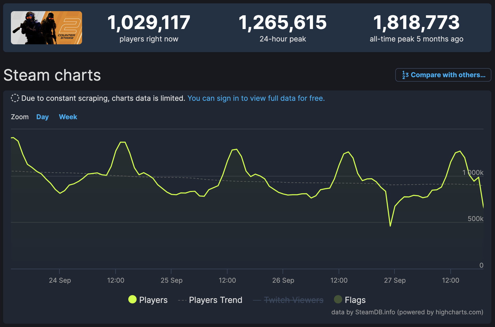Click the 25 Sep axis label
The image size is (495, 327).
(171, 280)
